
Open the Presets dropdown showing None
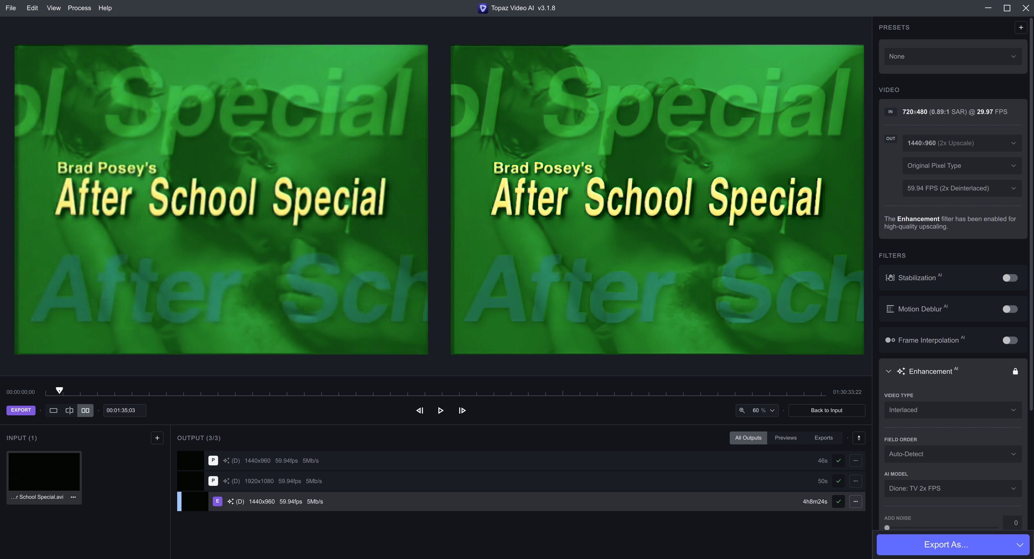(952, 56)
